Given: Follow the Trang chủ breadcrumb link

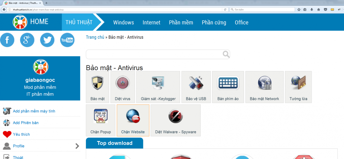Looking at the screenshot, I should coord(95,37).
